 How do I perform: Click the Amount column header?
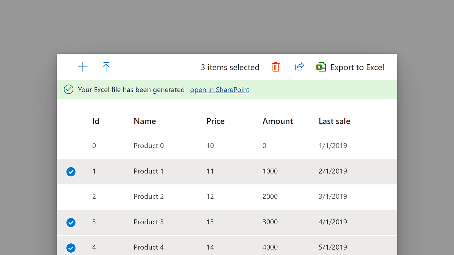278,121
